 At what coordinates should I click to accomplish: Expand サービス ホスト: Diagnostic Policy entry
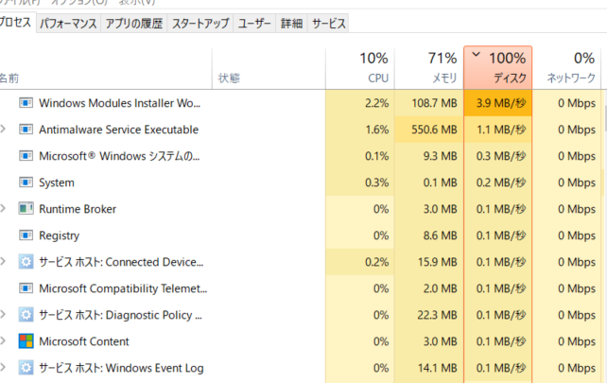(3, 315)
